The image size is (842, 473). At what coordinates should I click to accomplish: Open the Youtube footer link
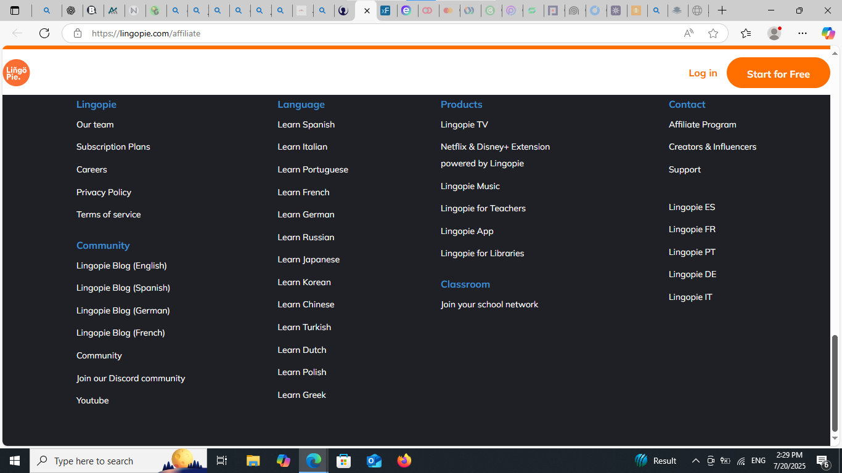click(92, 400)
